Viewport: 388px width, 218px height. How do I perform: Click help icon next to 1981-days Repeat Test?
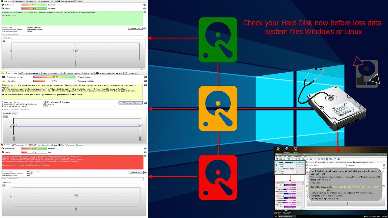pos(145,103)
